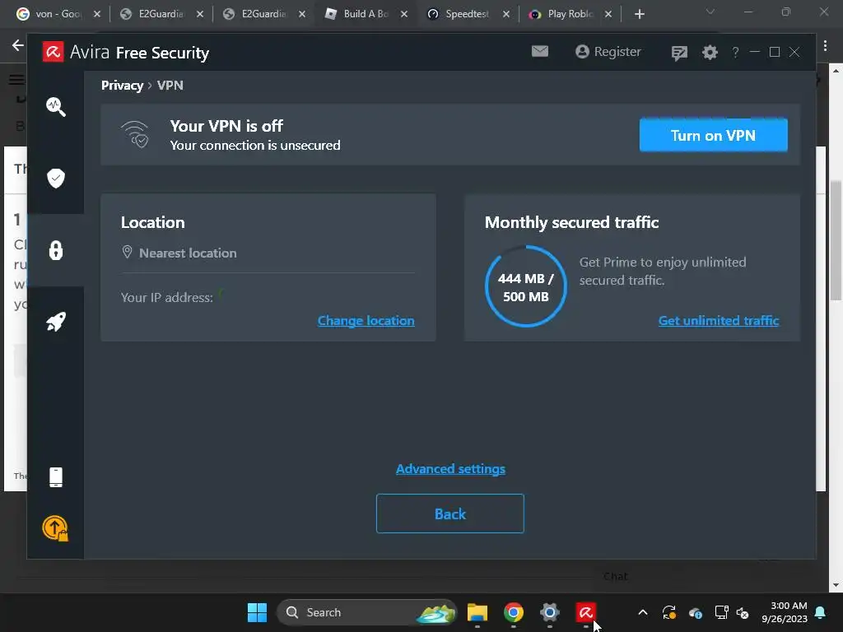
Task: Open the Windows Start menu
Action: 257,612
